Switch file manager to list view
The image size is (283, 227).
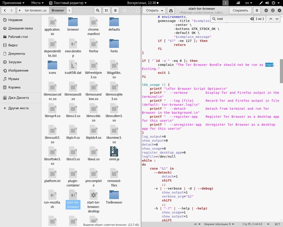pyautogui.click(x=107, y=10)
